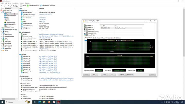This screenshot has width=185, height=104.
Task: Open the Вид menu
Action: (x=6, y=3)
